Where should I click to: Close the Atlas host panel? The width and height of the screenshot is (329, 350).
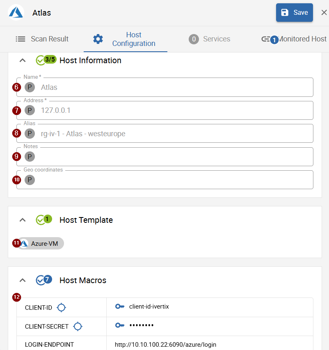(x=324, y=12)
